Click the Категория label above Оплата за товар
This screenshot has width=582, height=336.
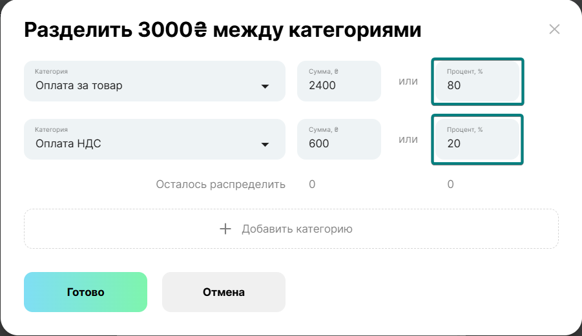click(51, 71)
